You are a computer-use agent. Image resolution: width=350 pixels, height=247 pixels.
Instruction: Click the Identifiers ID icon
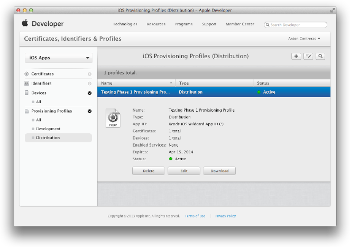(x=27, y=84)
